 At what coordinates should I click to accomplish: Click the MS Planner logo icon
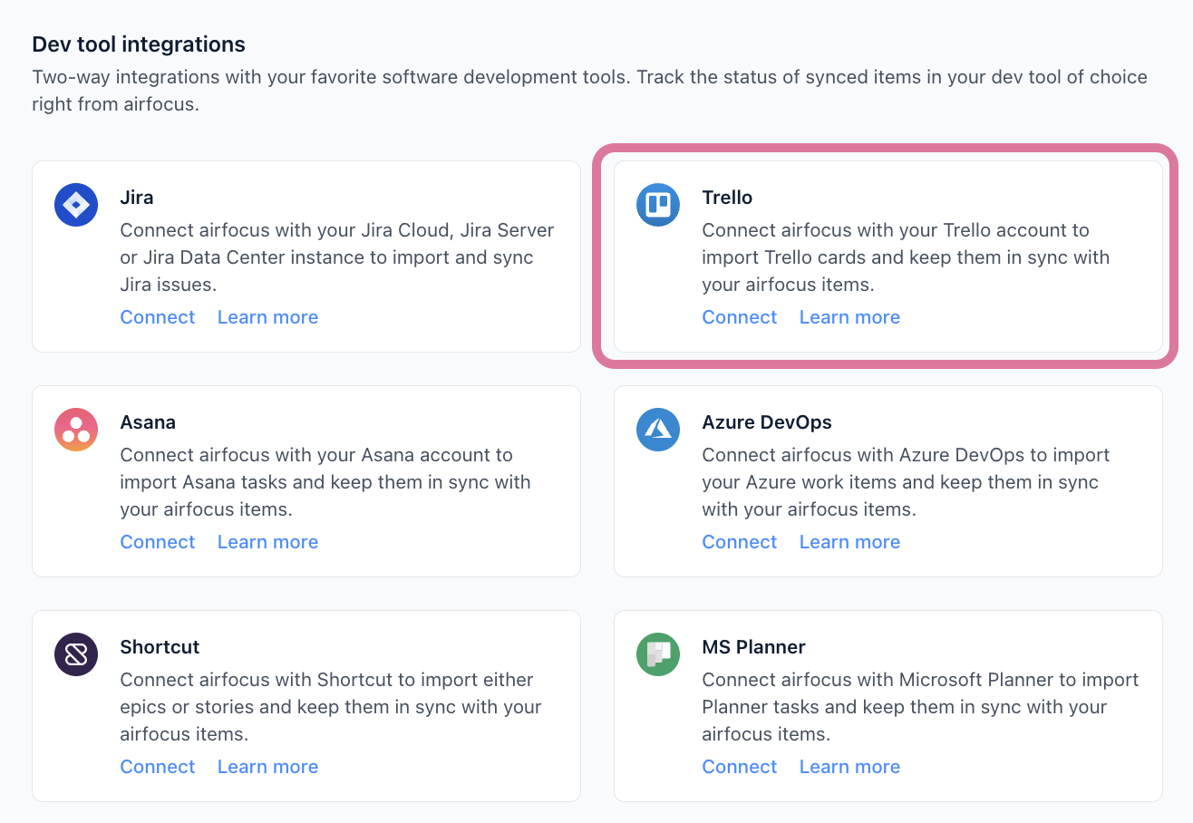658,654
